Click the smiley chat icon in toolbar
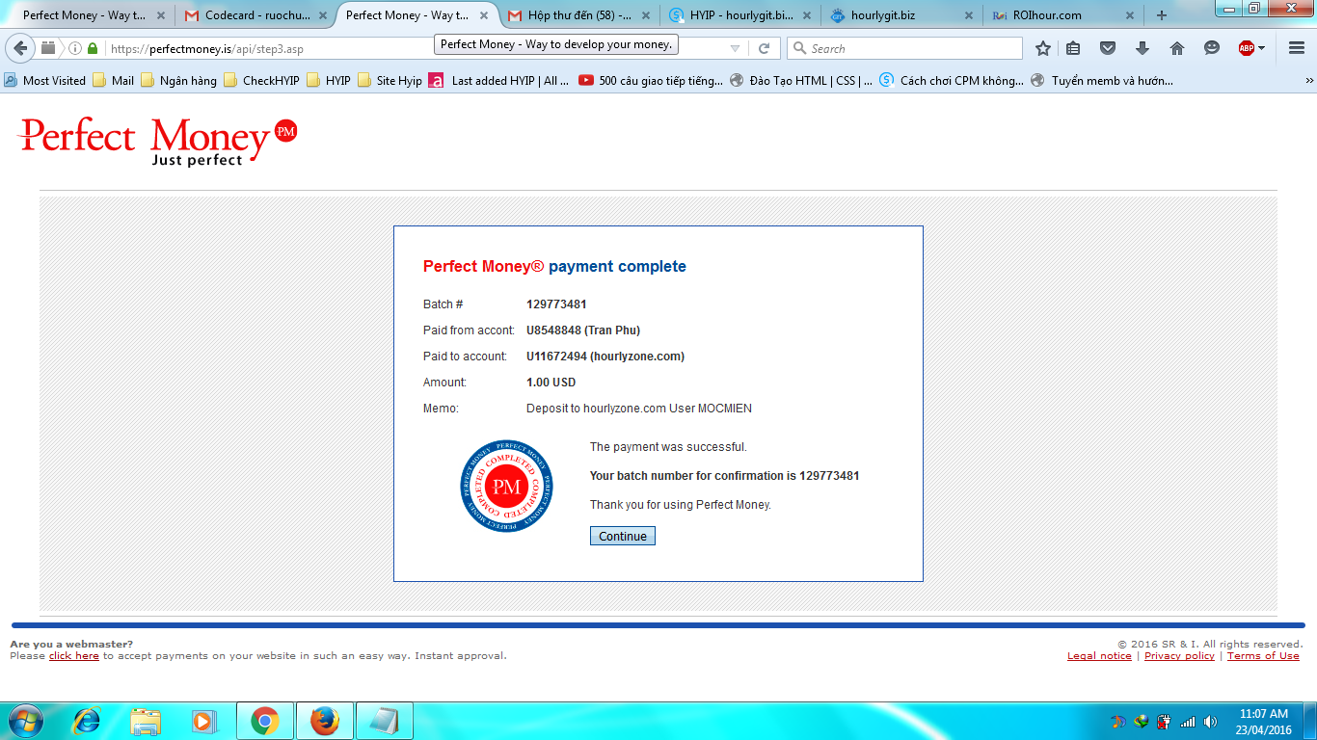The width and height of the screenshot is (1317, 740). [x=1212, y=48]
